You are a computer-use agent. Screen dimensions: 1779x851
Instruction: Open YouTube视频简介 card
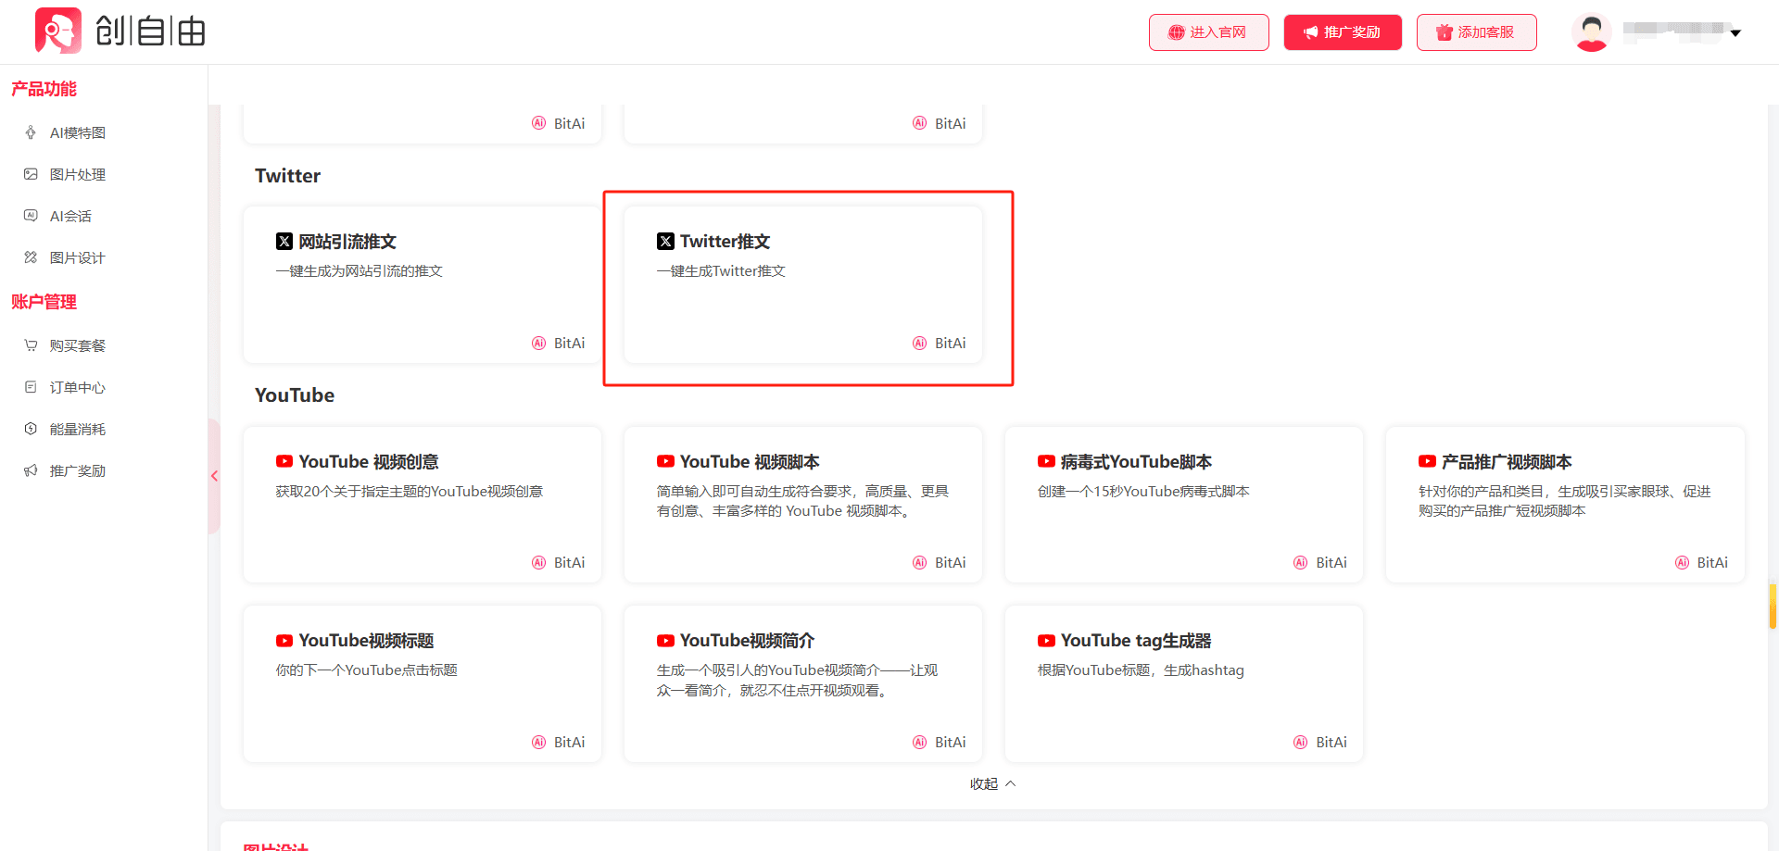click(x=803, y=683)
